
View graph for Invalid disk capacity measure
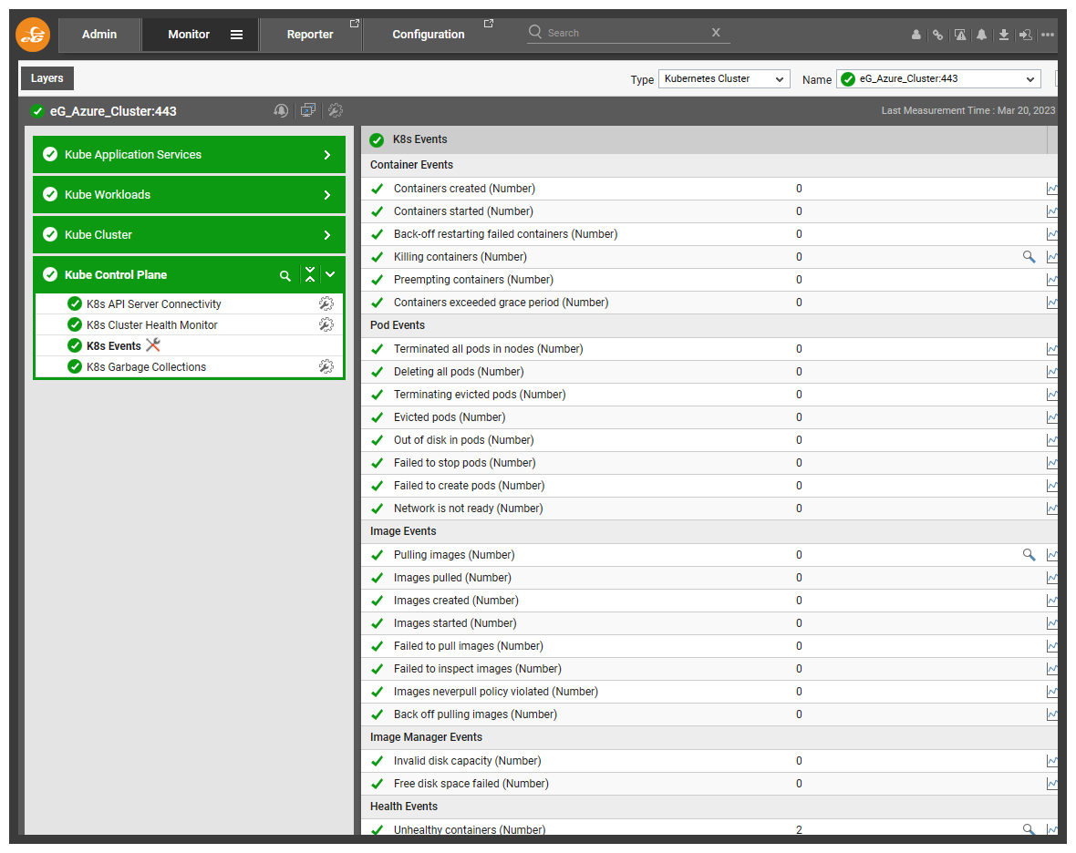pos(1051,760)
